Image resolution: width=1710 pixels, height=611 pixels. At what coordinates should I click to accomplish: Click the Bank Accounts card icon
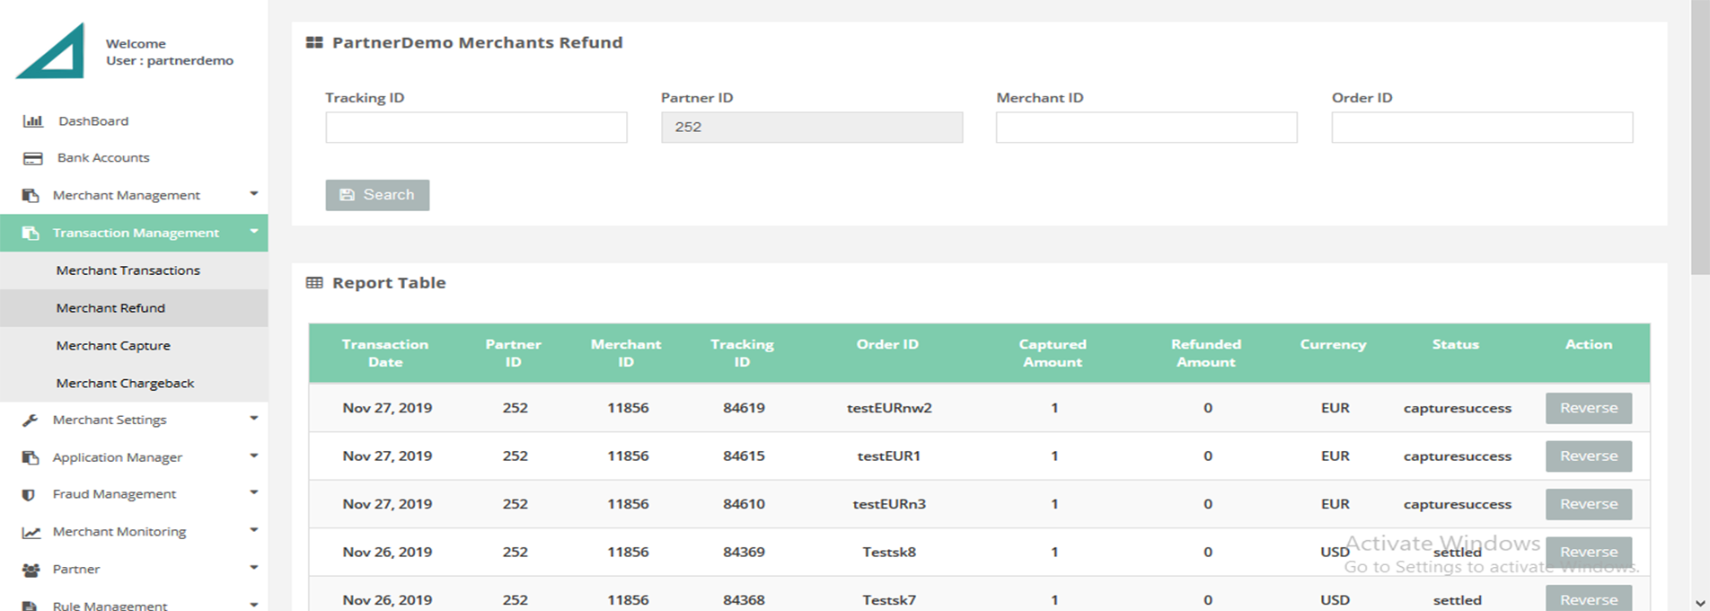pos(32,158)
